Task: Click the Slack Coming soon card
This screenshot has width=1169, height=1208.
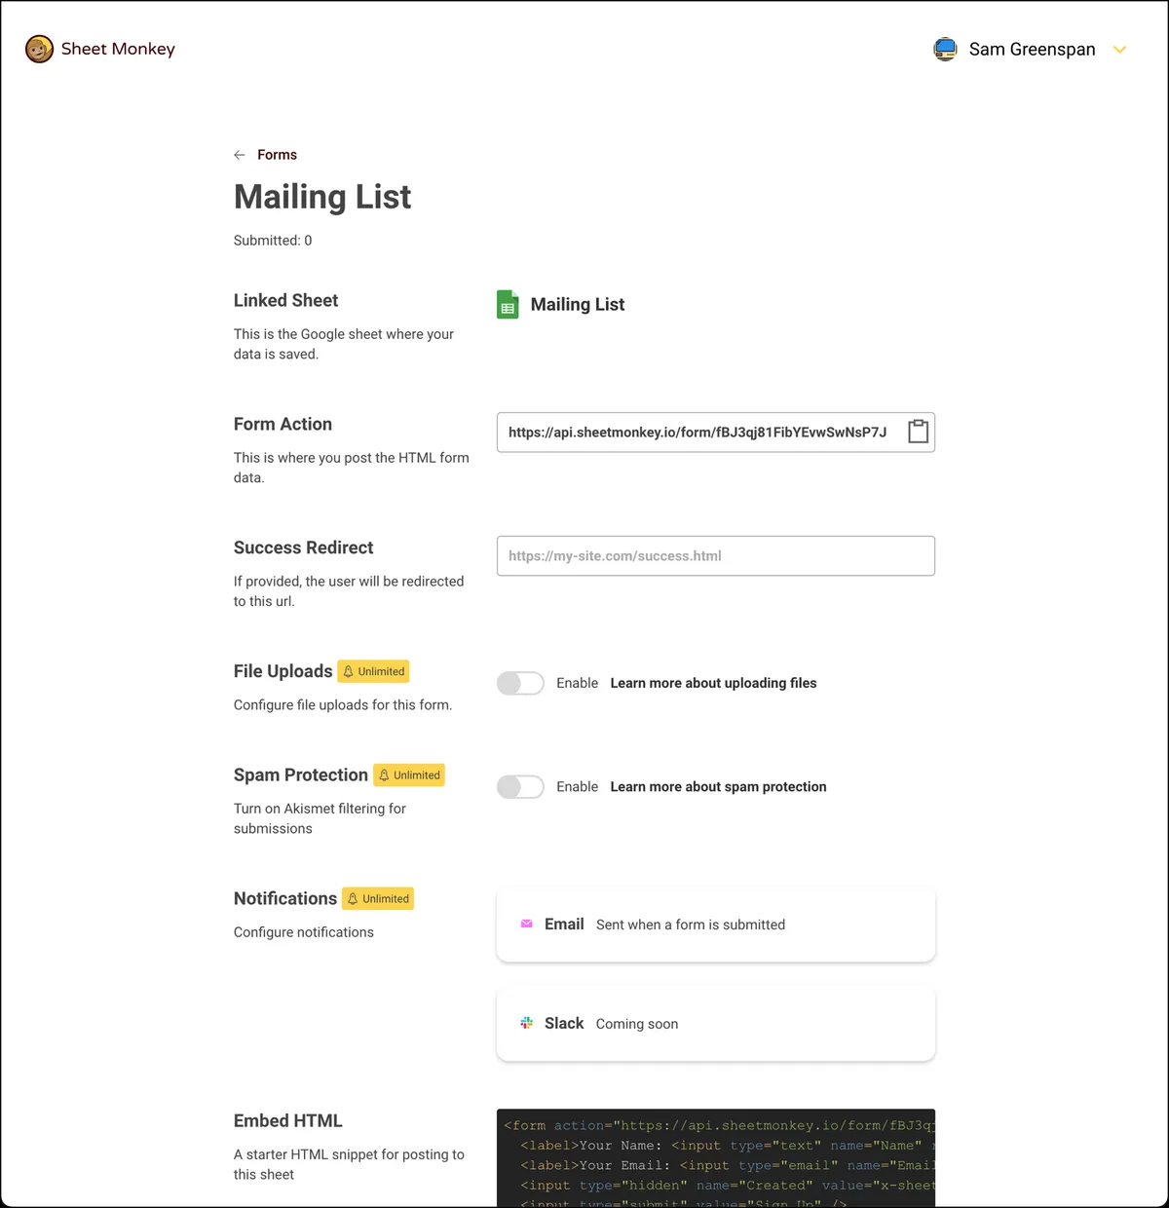Action: [x=716, y=1024]
